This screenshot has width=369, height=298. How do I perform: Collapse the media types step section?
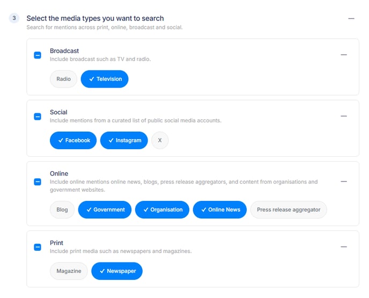click(x=351, y=18)
